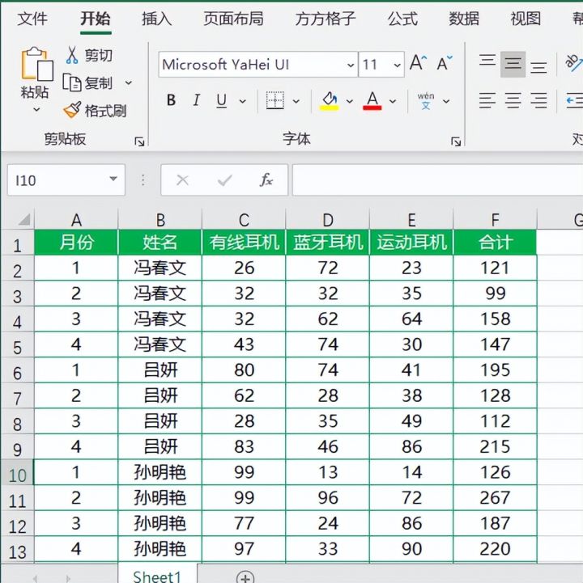Align text to top of cell

click(x=487, y=61)
